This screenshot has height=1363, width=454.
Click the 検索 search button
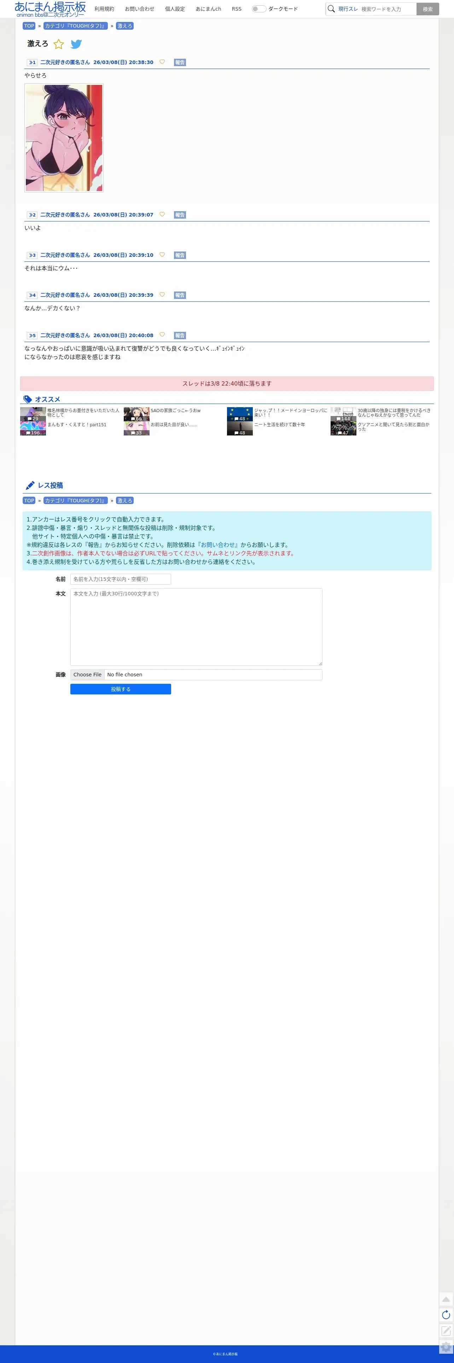pyautogui.click(x=427, y=9)
